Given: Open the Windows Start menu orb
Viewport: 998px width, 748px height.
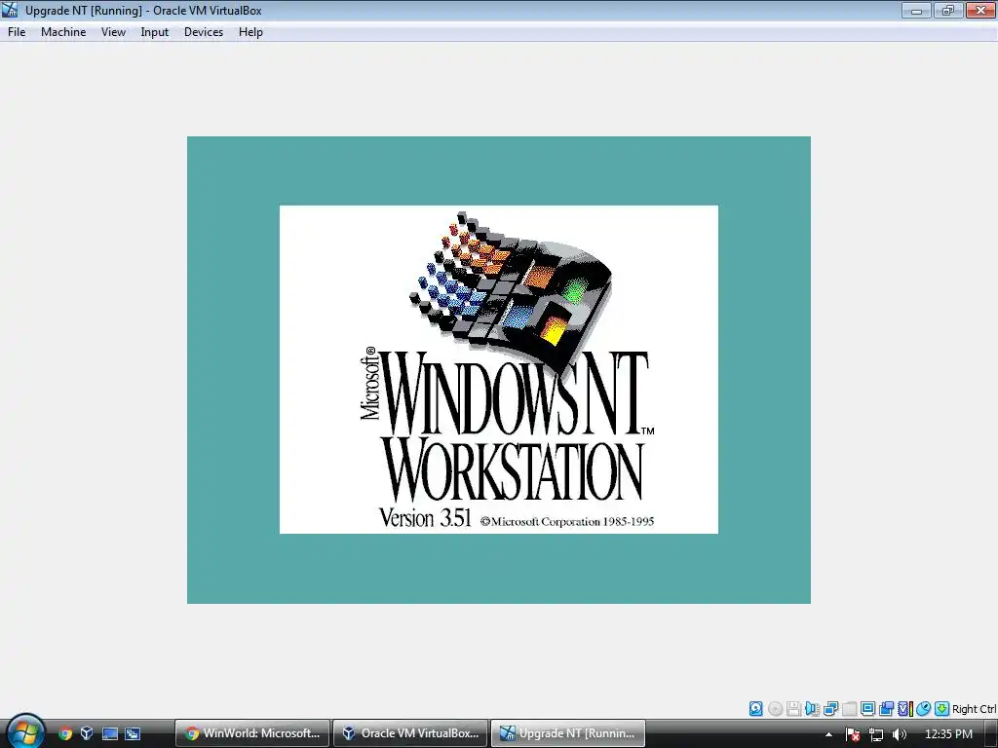Looking at the screenshot, I should coord(25,732).
